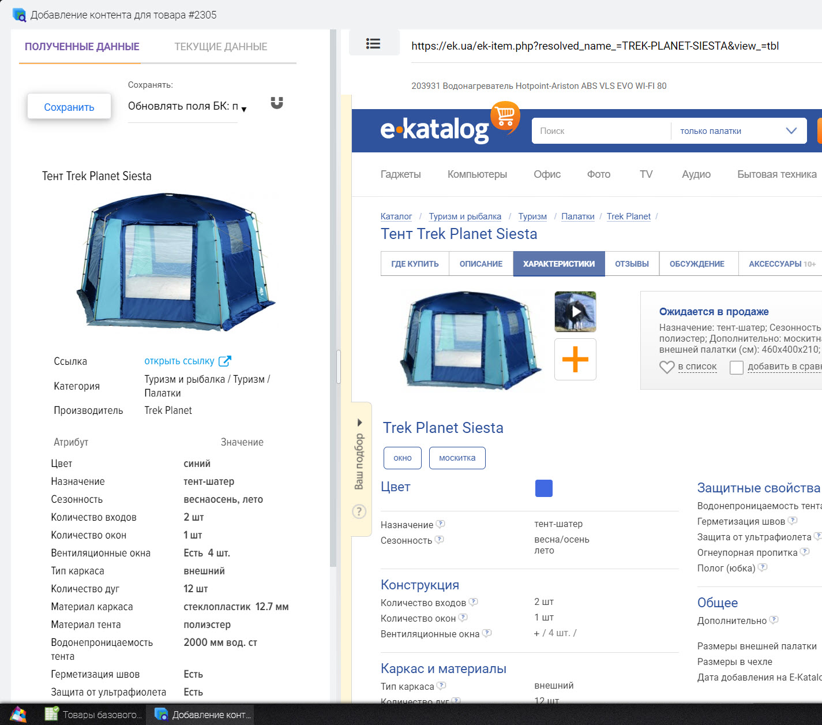Click the Туризм breadcrumb link

[532, 216]
